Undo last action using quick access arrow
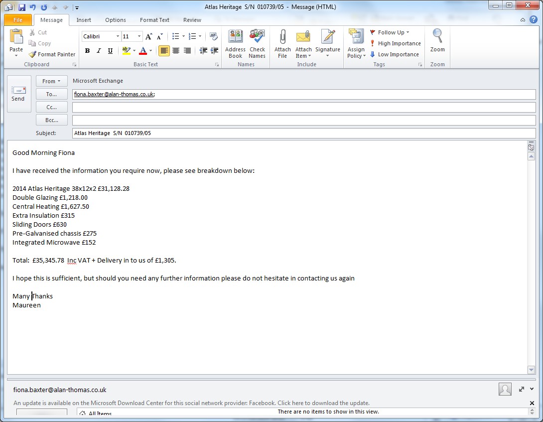 32,7
